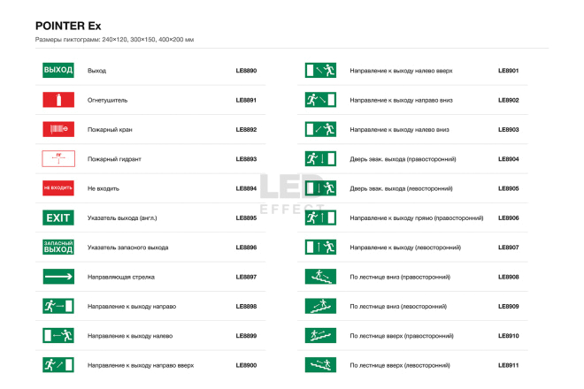The image size is (584, 389).
Task: Click the red 'Не входить' sign icon
Action: [x=58, y=188]
